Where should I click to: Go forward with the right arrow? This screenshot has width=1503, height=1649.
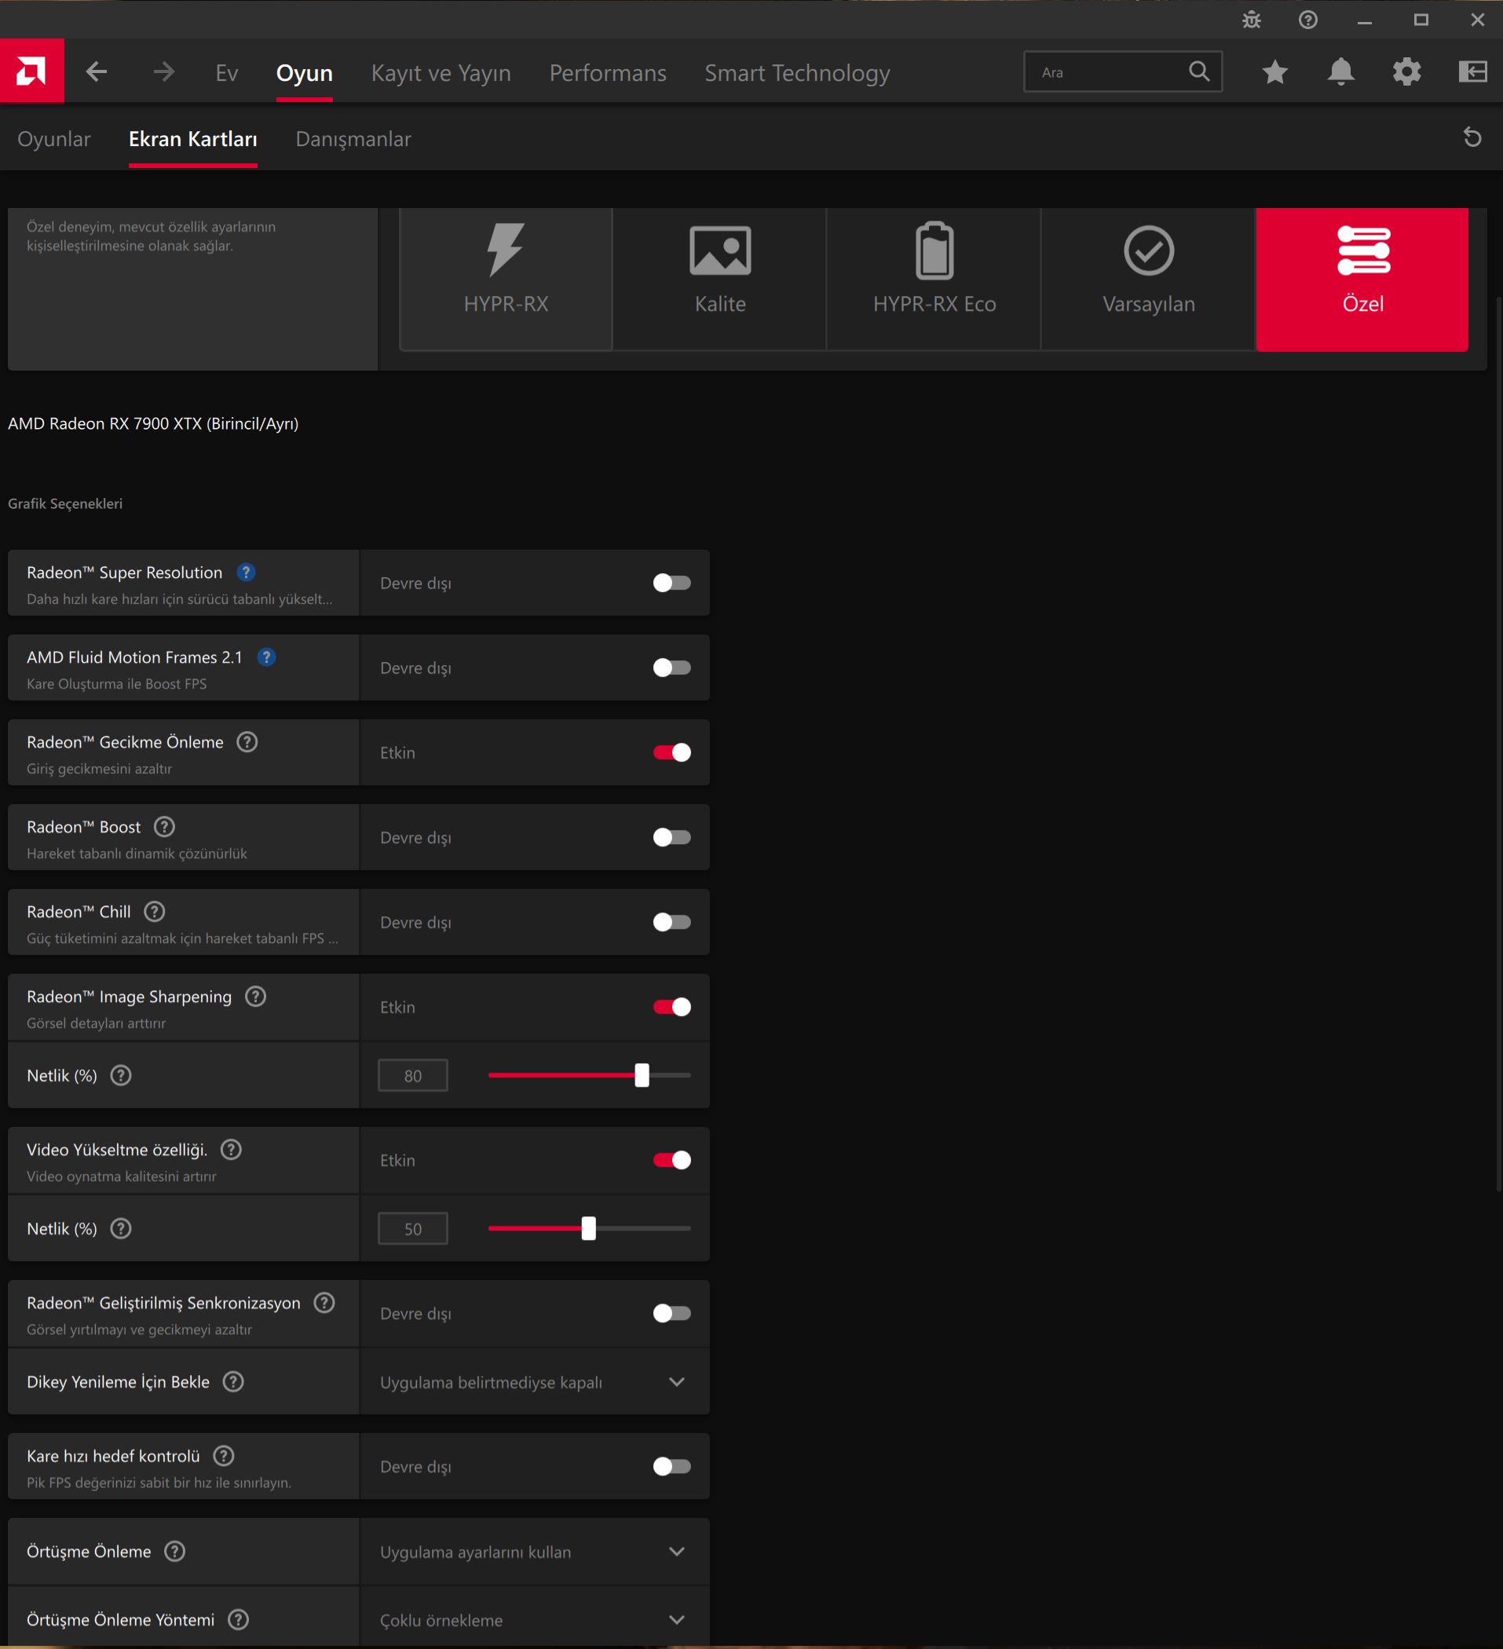tap(163, 72)
